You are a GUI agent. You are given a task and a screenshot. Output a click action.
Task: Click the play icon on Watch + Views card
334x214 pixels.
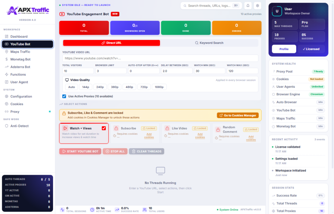click(x=65, y=128)
